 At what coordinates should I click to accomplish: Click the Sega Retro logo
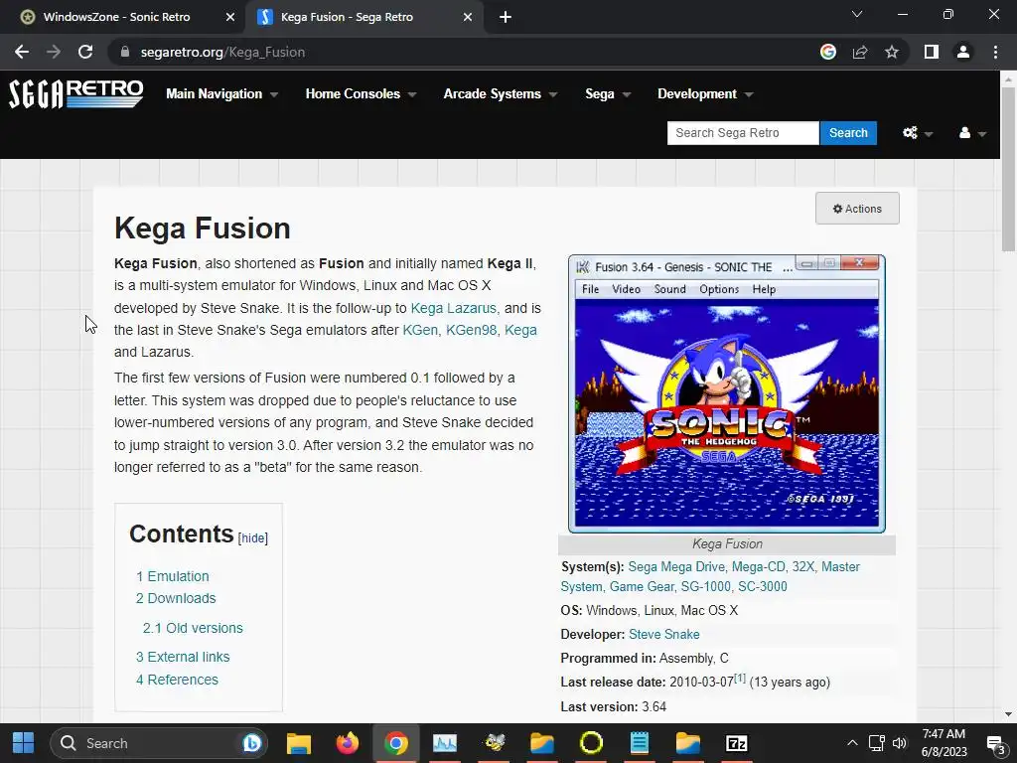pos(75,94)
